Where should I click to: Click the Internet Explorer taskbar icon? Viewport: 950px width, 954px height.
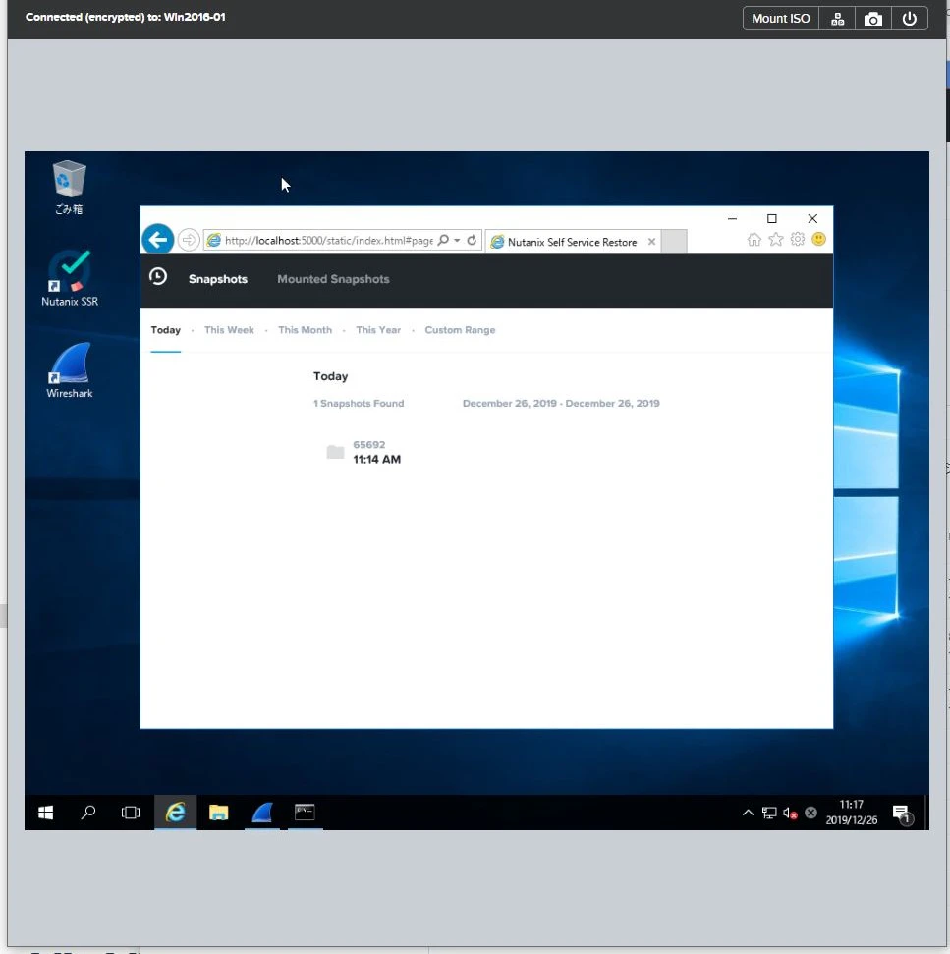point(175,813)
